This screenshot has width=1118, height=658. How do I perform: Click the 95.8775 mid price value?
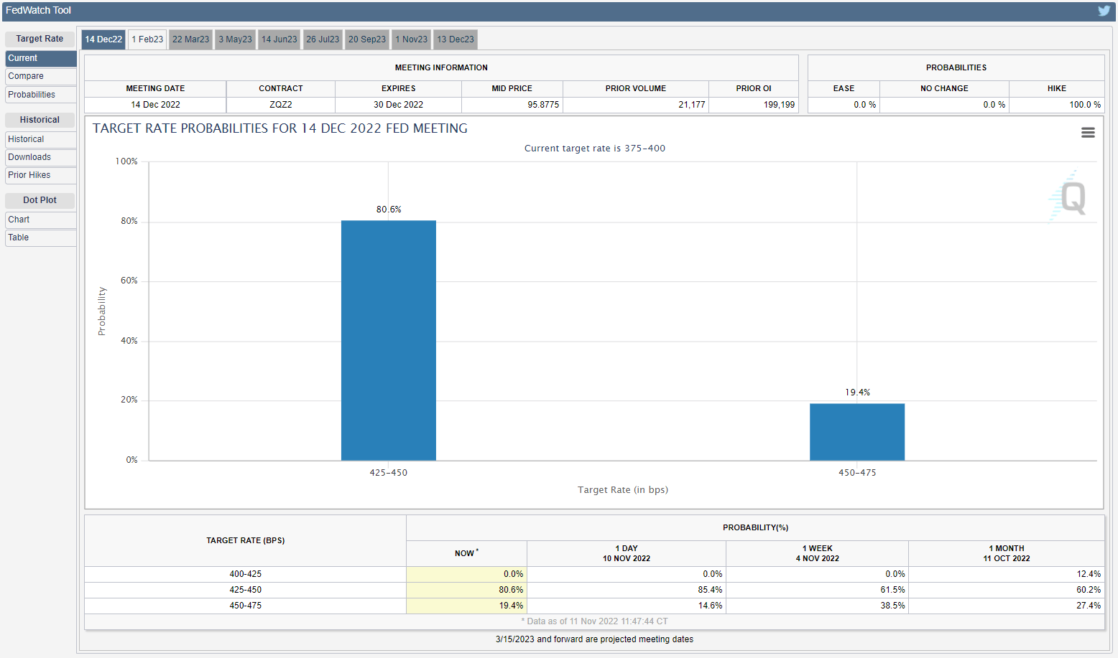pyautogui.click(x=543, y=105)
